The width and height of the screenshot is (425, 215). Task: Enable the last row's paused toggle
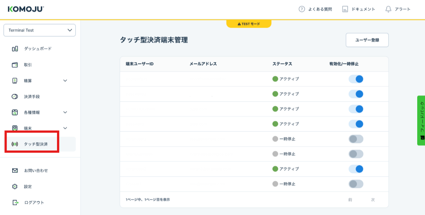click(x=356, y=184)
